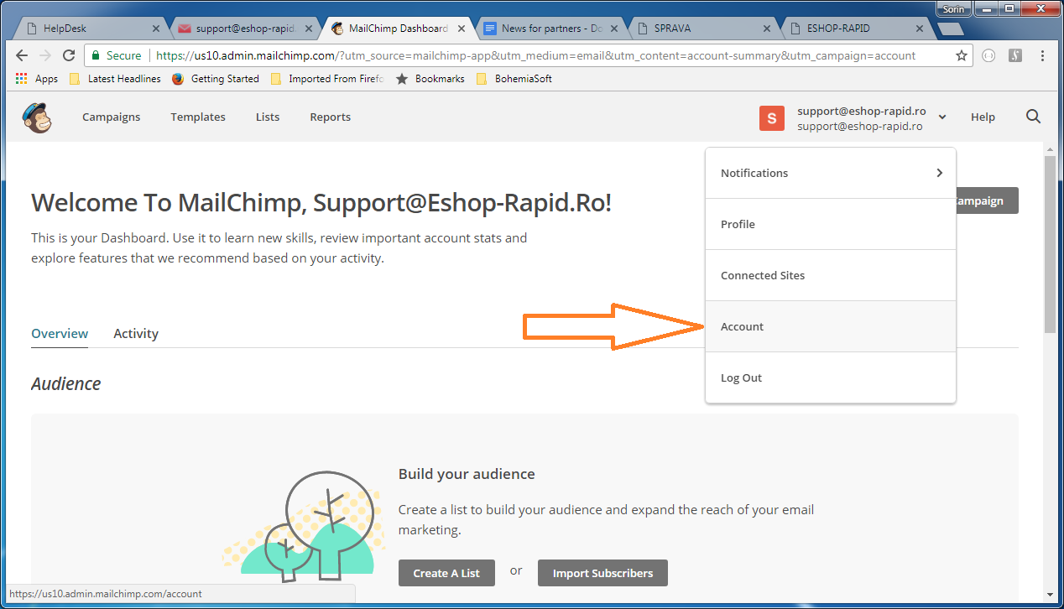Close the ESHOP-RAPID tab
The image size is (1064, 609).
[x=921, y=29]
